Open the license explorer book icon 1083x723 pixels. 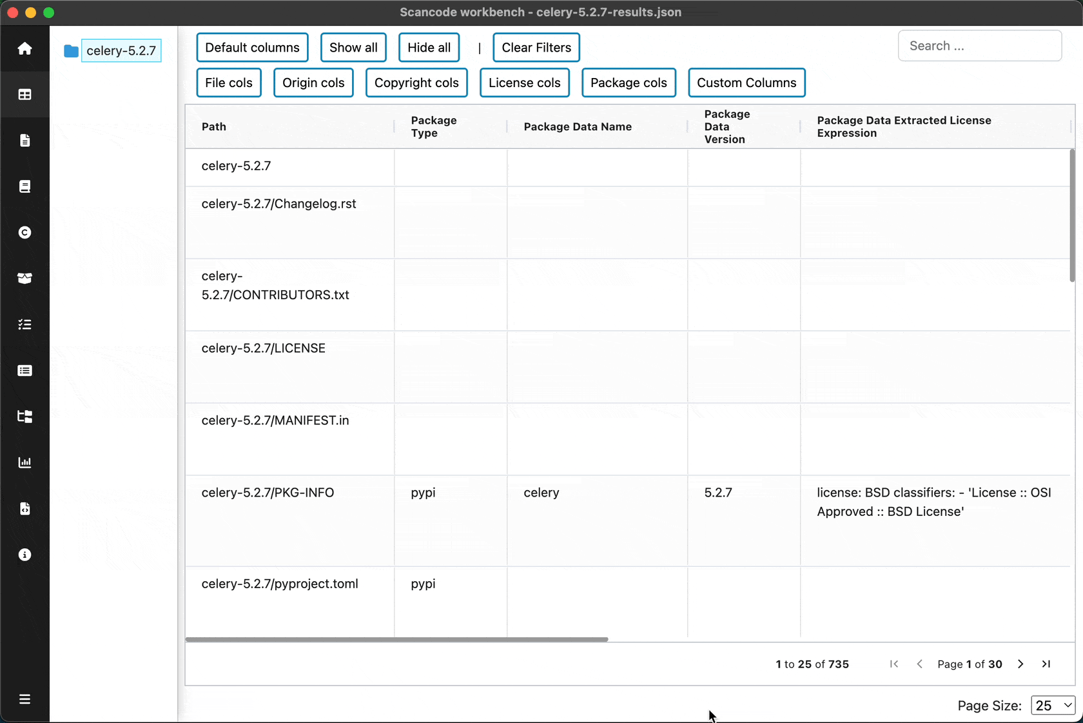click(x=24, y=186)
